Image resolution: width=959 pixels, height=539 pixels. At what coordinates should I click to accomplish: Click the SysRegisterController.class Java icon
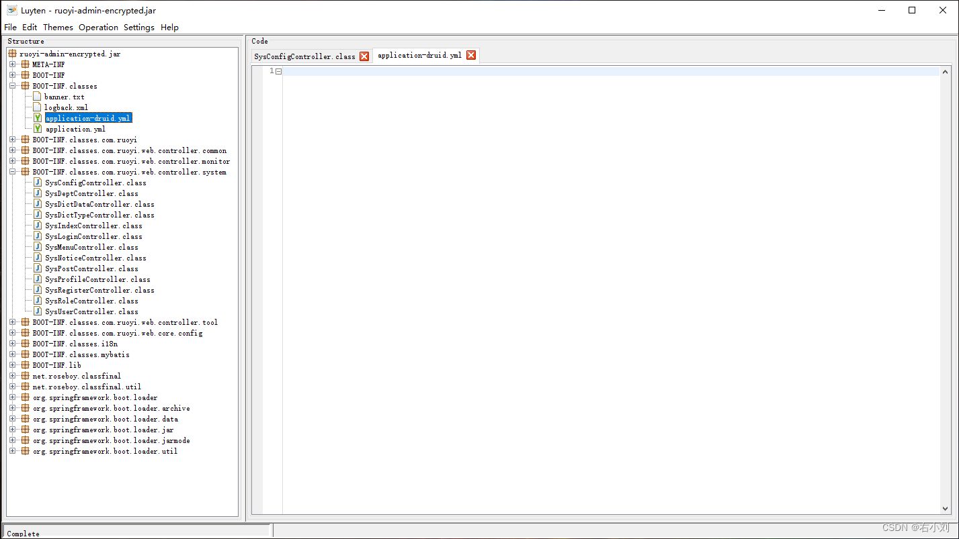tap(38, 290)
